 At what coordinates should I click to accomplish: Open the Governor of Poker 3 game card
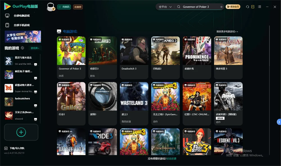pyautogui.click(x=71, y=57)
